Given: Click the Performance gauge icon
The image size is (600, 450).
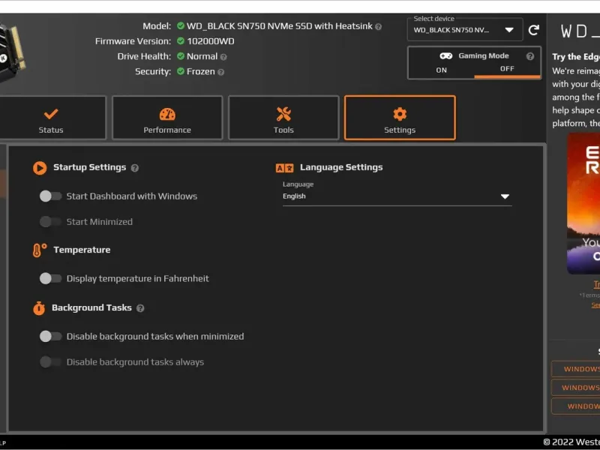Looking at the screenshot, I should tap(167, 114).
